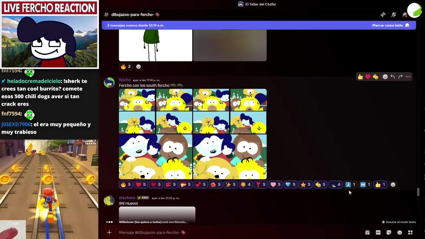Open the sticker picker
Image resolution: width=425 pixels, height=239 pixels.
(x=389, y=232)
